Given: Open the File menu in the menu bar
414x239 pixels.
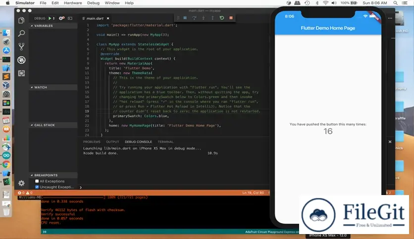Looking at the screenshot, I should [43, 3].
